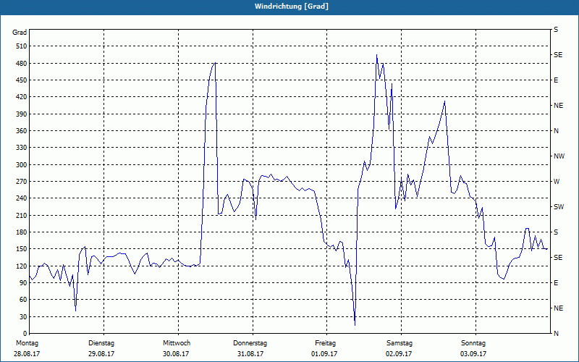The width and height of the screenshot is (579, 362).
Task: Click the 'NE' compass label level with 390
Action: (x=558, y=106)
